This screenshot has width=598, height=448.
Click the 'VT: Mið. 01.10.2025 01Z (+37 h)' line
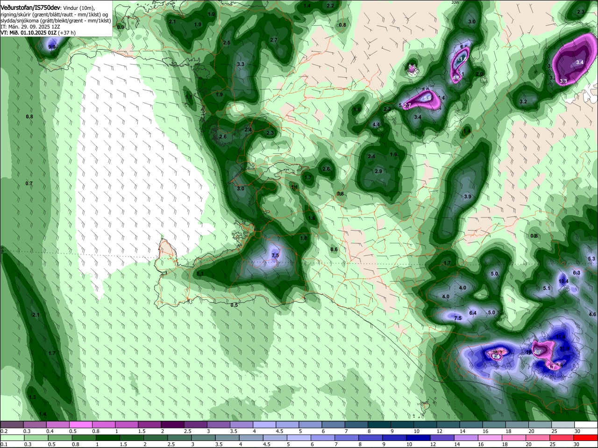click(x=38, y=33)
